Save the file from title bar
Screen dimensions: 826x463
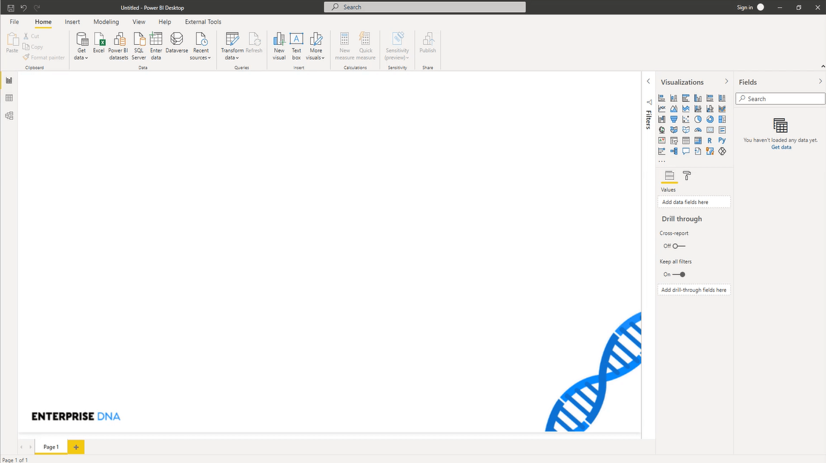[x=10, y=7]
